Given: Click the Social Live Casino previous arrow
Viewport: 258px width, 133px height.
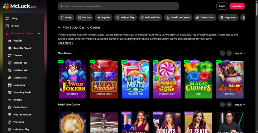Looking at the screenshot, I should (222, 105).
